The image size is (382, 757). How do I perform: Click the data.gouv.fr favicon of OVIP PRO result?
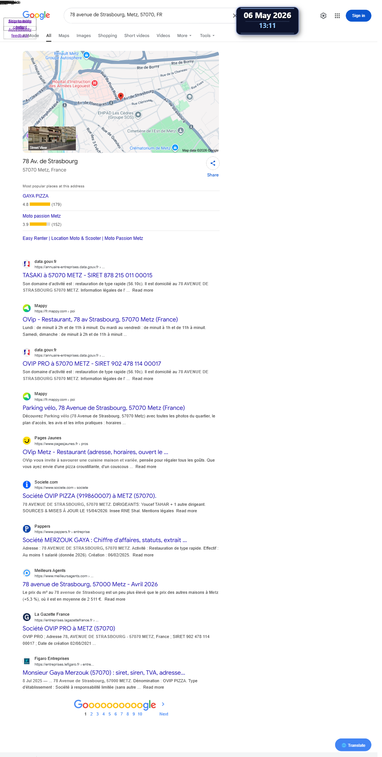pyautogui.click(x=27, y=352)
